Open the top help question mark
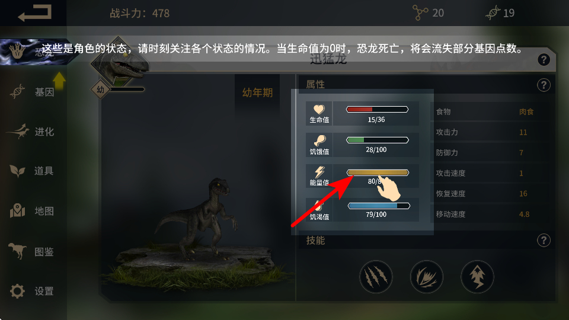The image size is (569, 320). [544, 59]
